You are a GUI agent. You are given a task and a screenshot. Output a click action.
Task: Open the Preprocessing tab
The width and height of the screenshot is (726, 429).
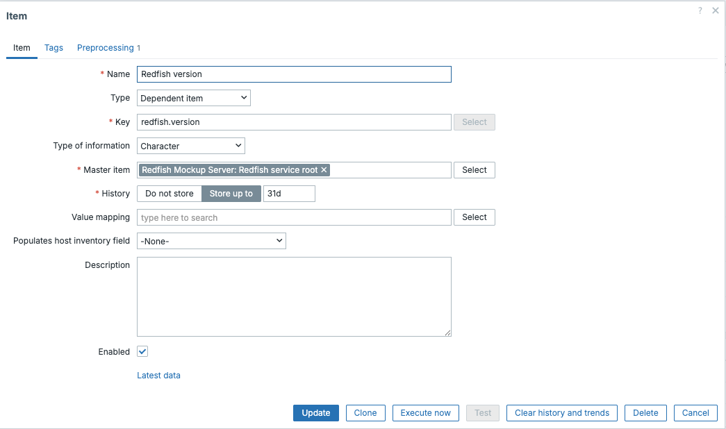tap(105, 47)
